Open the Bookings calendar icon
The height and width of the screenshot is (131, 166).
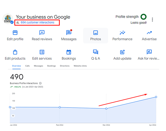[x=69, y=52]
